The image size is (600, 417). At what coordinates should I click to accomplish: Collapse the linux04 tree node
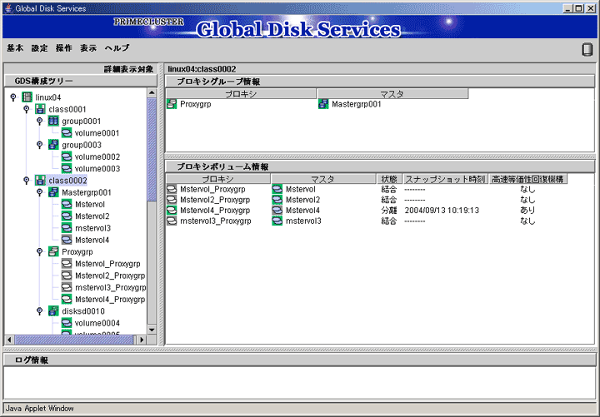click(13, 97)
